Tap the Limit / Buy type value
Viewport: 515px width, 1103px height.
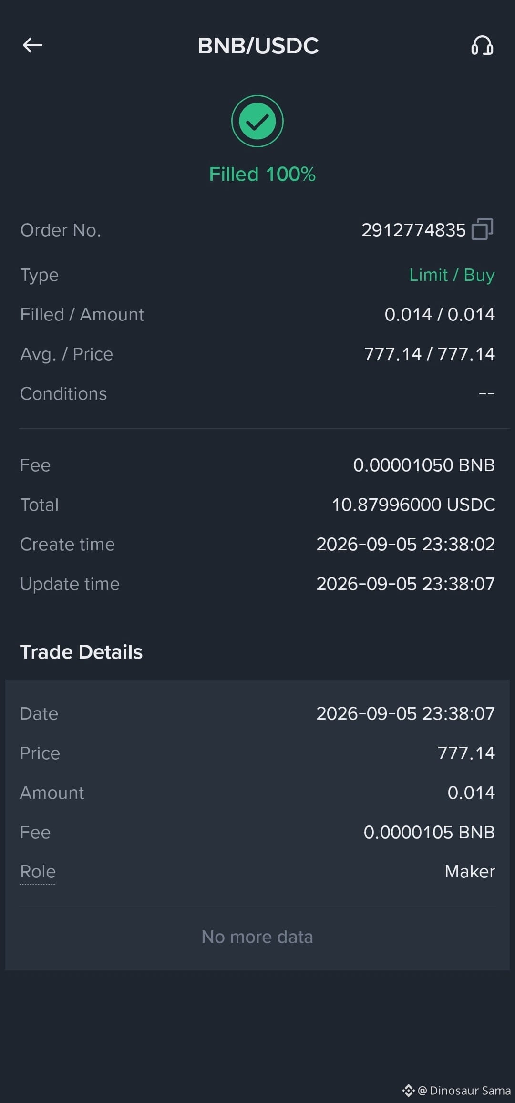[x=452, y=275]
